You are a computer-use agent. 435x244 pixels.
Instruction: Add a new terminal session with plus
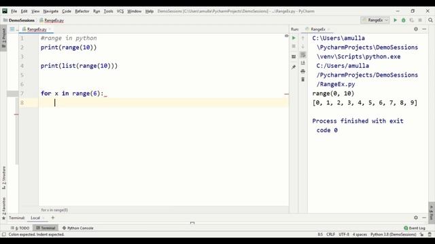(53, 218)
